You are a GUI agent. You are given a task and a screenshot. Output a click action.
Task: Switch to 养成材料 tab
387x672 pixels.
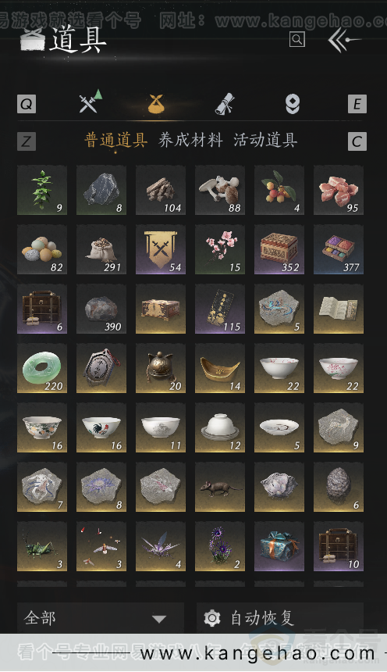point(190,140)
